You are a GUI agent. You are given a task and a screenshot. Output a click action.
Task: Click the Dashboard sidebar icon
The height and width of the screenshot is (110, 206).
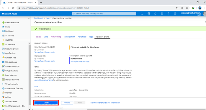tap(3, 31)
